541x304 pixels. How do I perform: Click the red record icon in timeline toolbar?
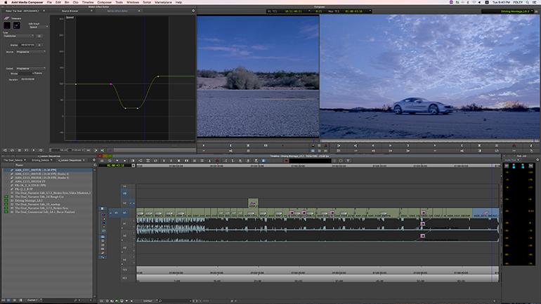(287, 161)
